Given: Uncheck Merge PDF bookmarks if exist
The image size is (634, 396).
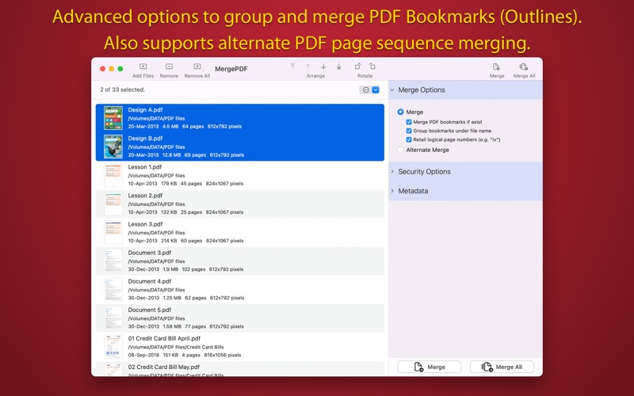Looking at the screenshot, I should click(409, 122).
